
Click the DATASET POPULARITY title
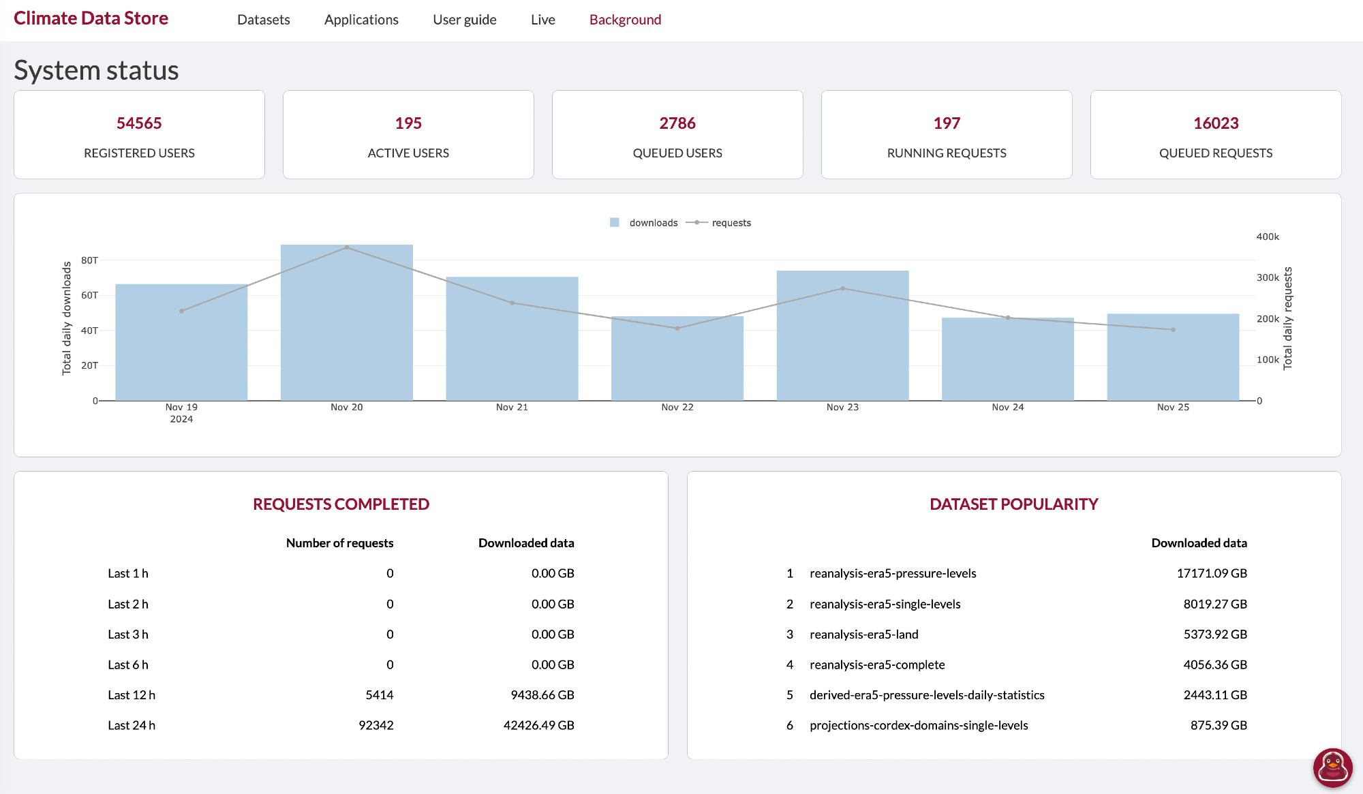(x=1014, y=504)
